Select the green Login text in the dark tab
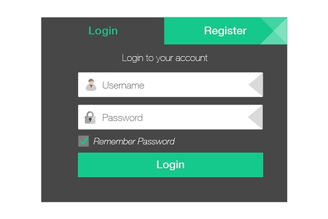Image resolution: width=328 pixels, height=219 pixels. coord(103,31)
